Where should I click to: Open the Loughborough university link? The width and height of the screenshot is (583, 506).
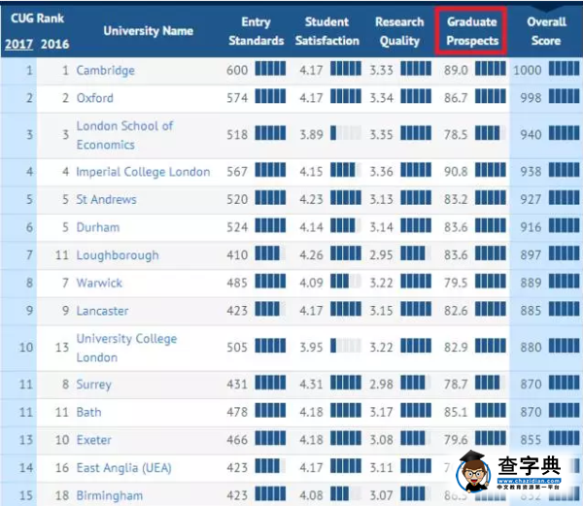click(x=118, y=255)
